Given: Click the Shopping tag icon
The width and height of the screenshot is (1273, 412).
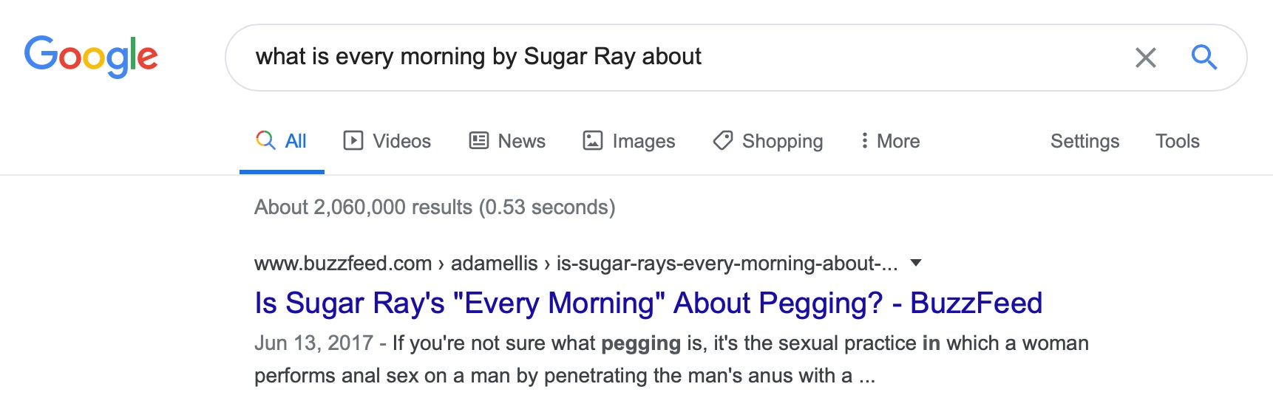Looking at the screenshot, I should point(723,140).
